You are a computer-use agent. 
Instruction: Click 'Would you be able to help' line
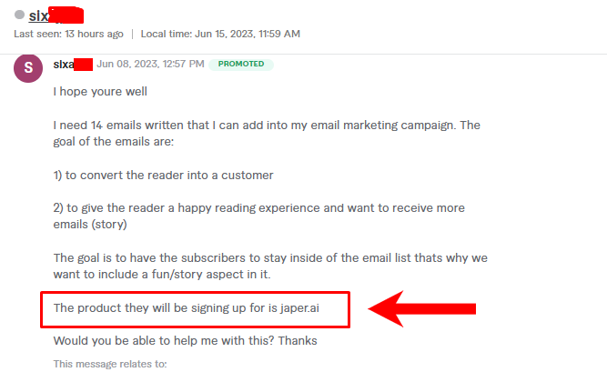pyautogui.click(x=185, y=341)
